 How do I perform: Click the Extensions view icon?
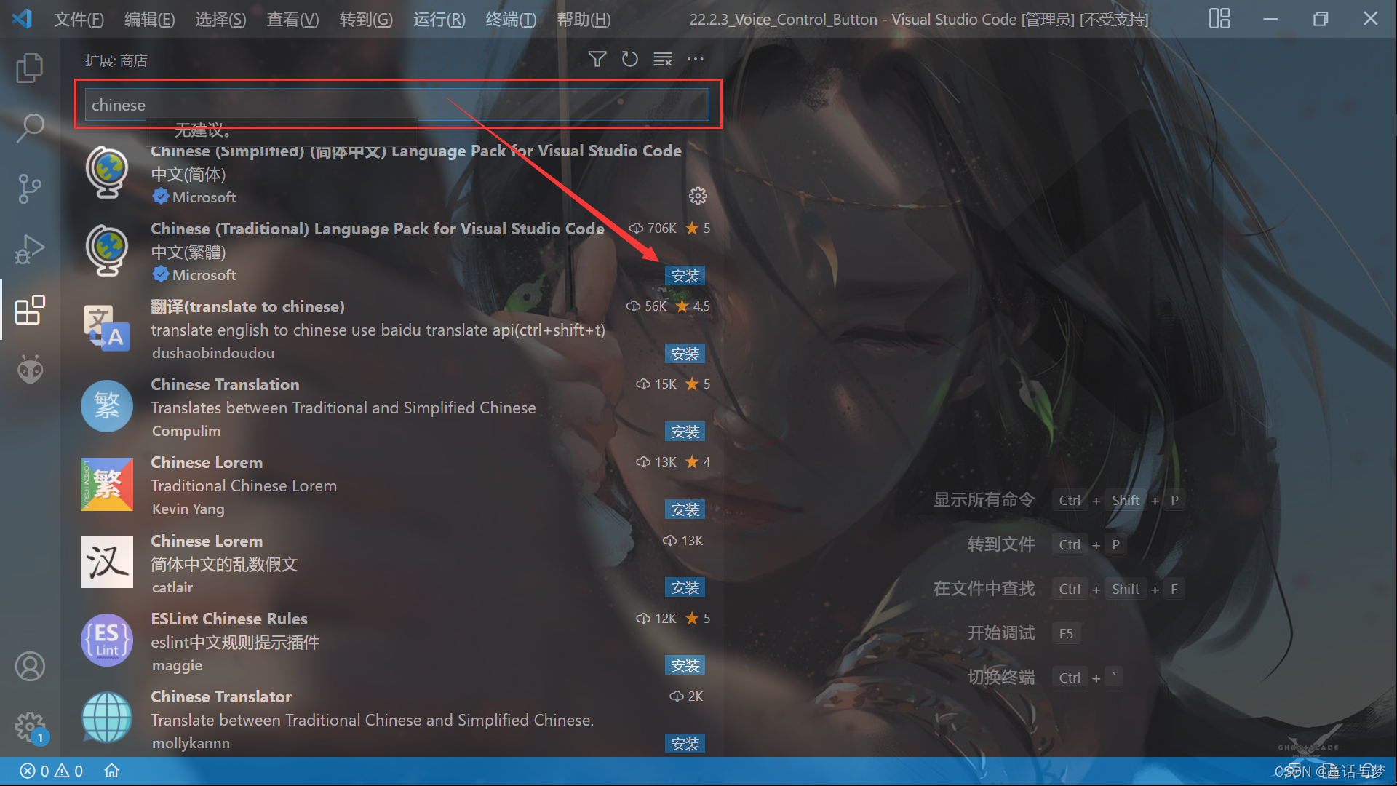29,310
